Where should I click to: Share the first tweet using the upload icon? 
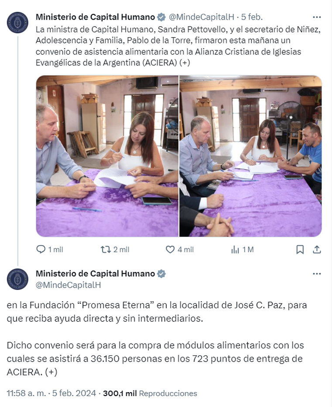(x=317, y=250)
